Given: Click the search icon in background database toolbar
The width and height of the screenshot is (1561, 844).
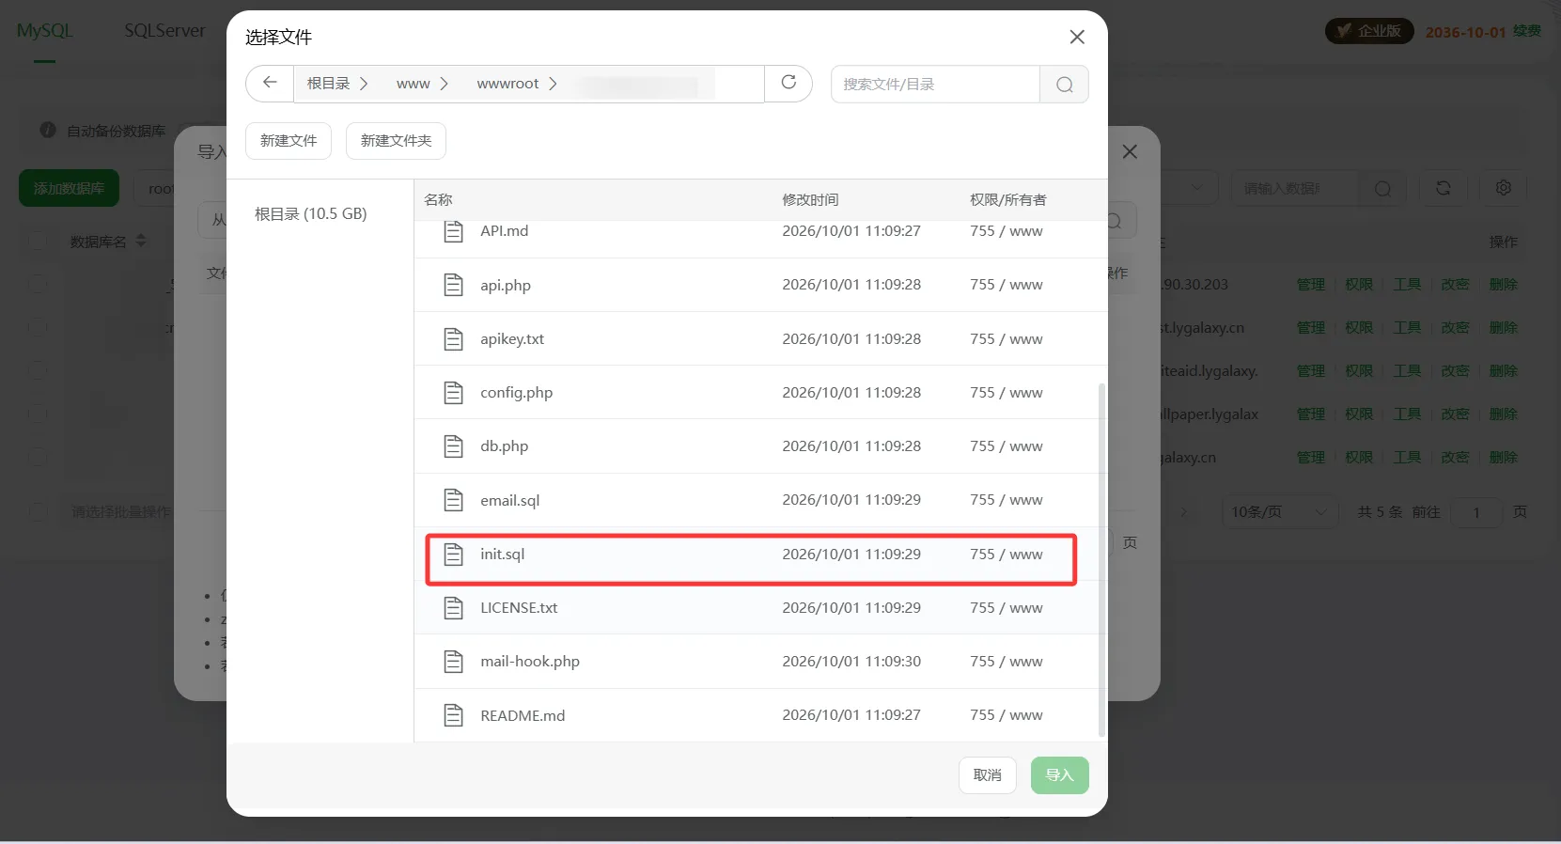Looking at the screenshot, I should tap(1382, 189).
